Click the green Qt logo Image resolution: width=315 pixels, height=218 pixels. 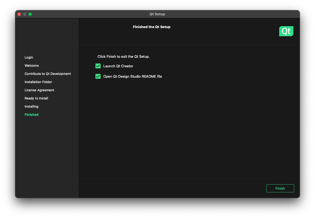coord(286,31)
